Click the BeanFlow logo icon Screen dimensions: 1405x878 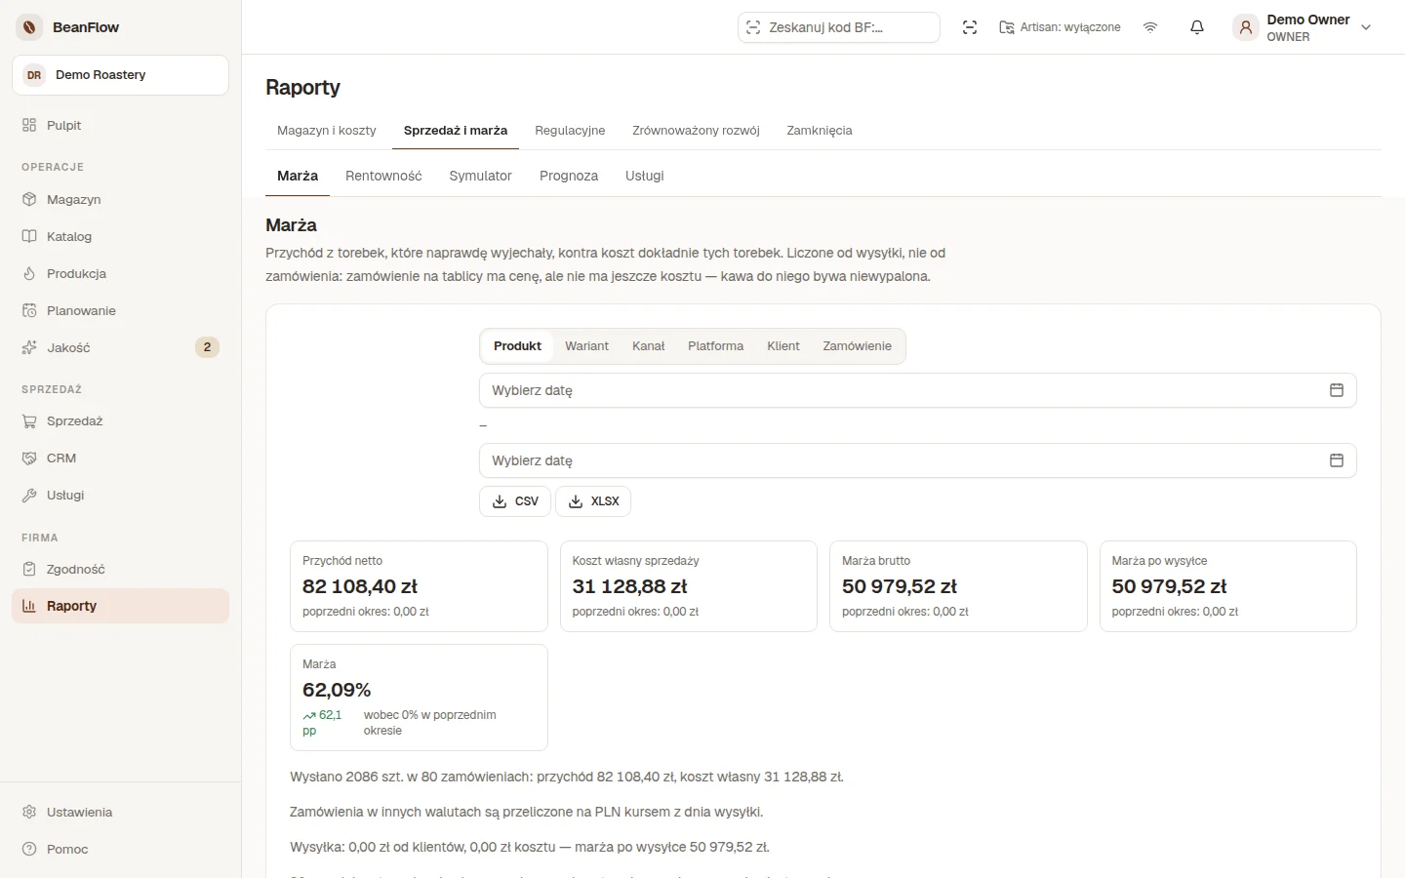pyautogui.click(x=29, y=27)
